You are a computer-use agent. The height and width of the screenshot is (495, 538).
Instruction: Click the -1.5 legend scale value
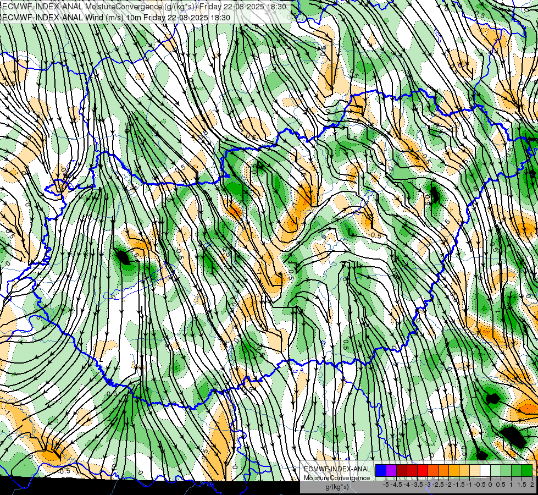tap(459, 485)
